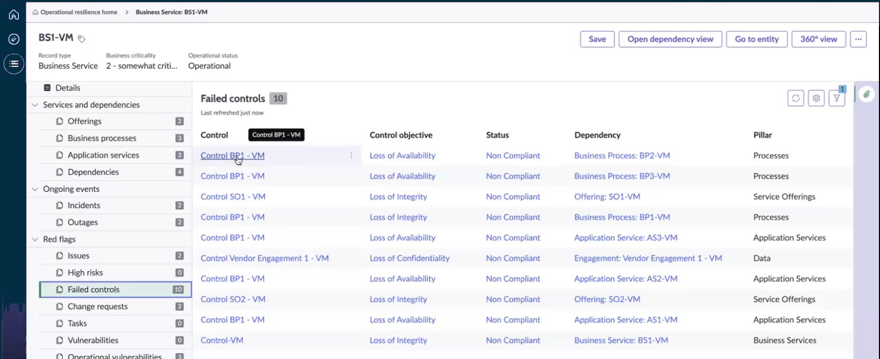Open Control SO2 - VM link
Screen dimensions: 880x359
(x=233, y=299)
